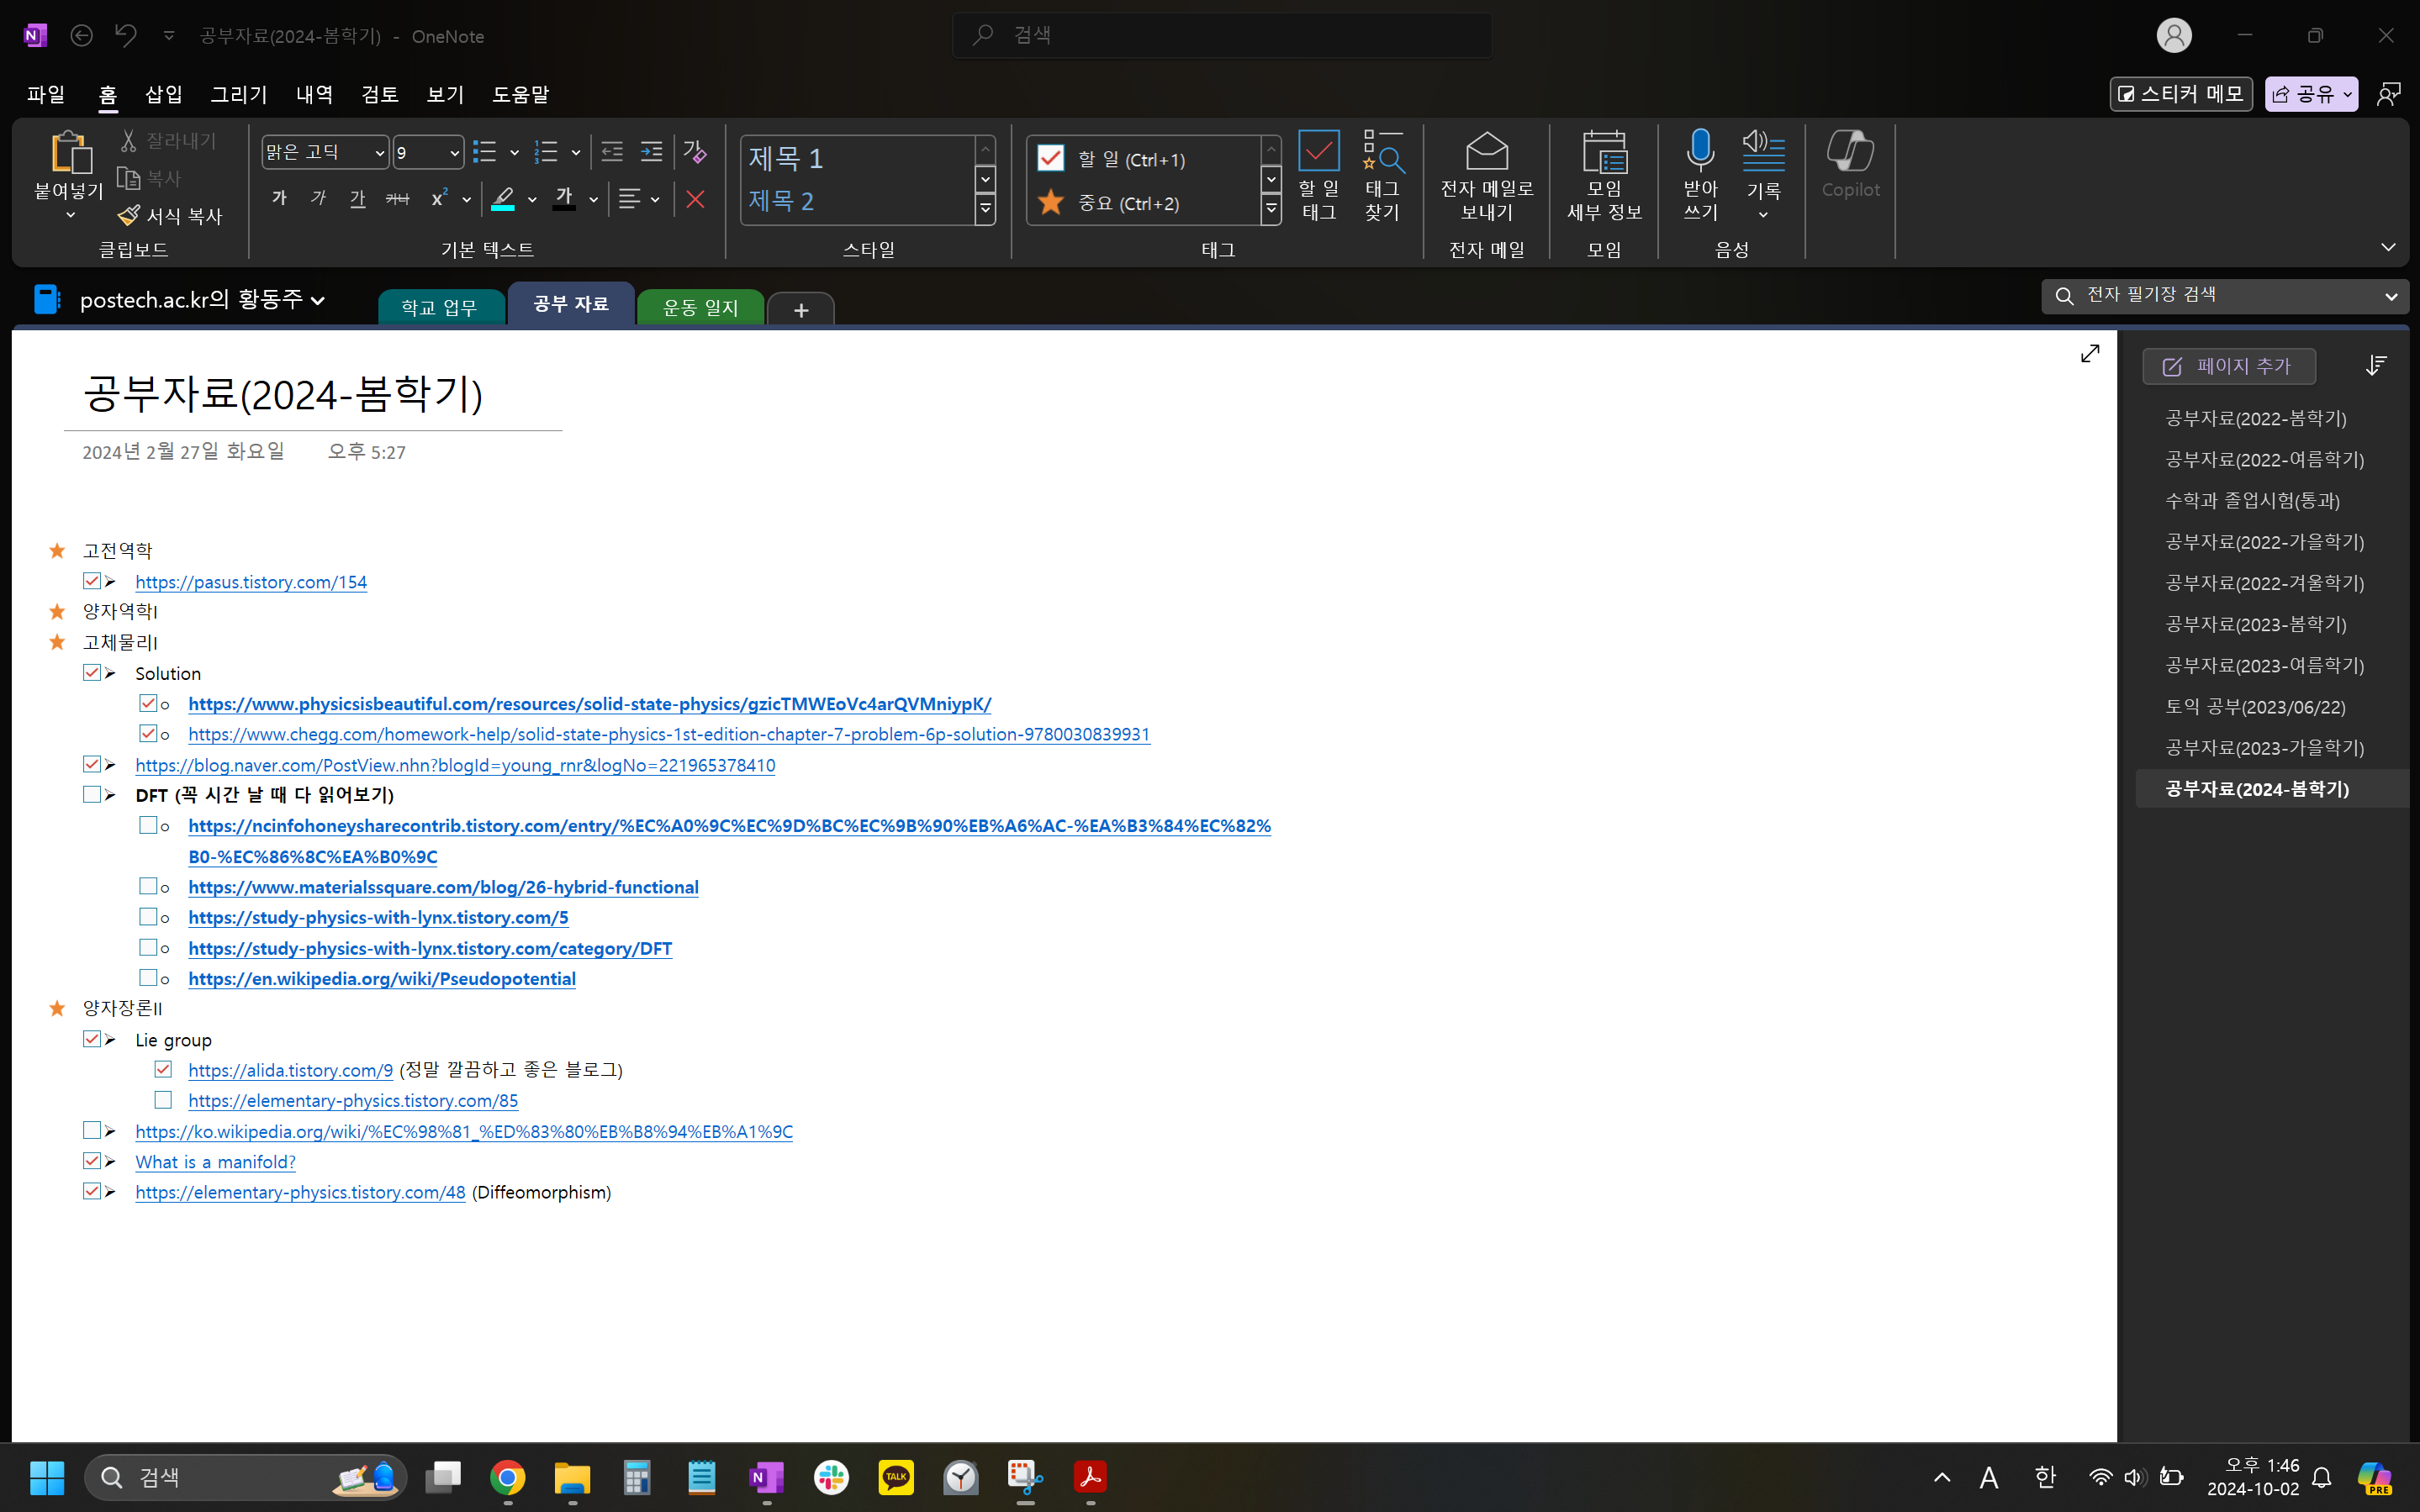Open the font size dropdown
The width and height of the screenshot is (2420, 1512).
454,153
